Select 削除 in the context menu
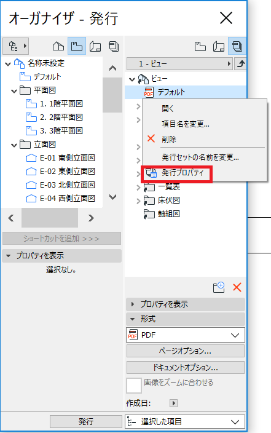Screen dimensions: 271x433 (169, 139)
